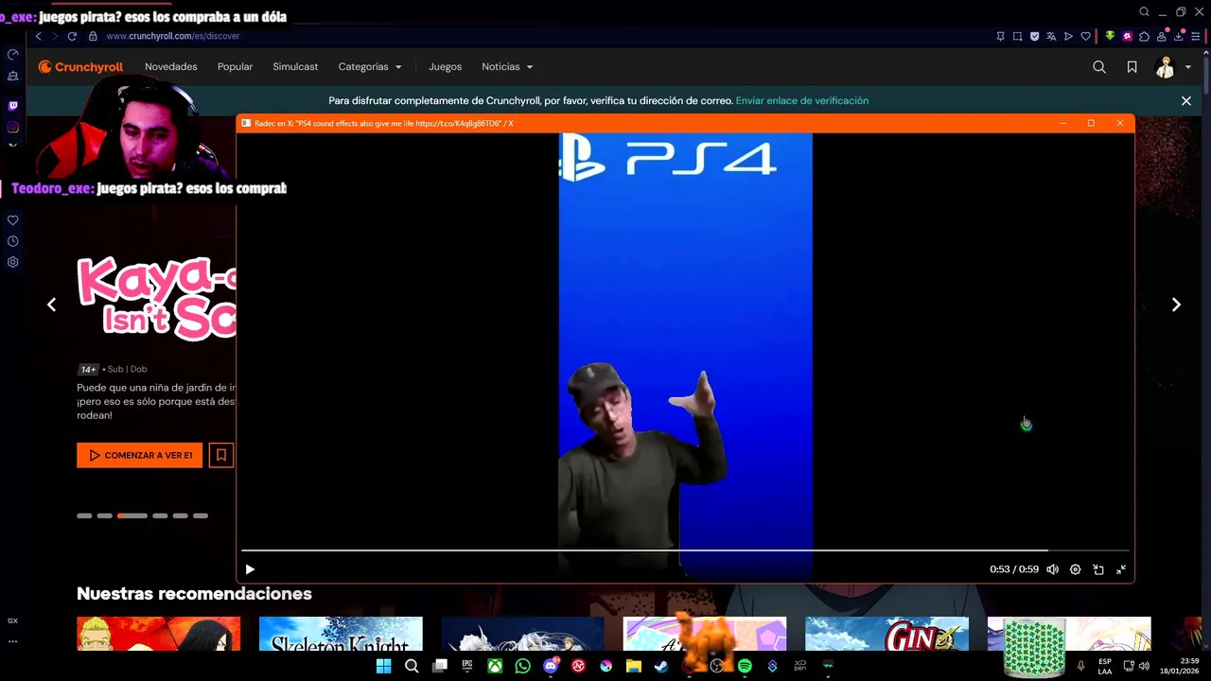Select the active third carousel indicator
This screenshot has height=681, width=1211.
click(x=132, y=515)
